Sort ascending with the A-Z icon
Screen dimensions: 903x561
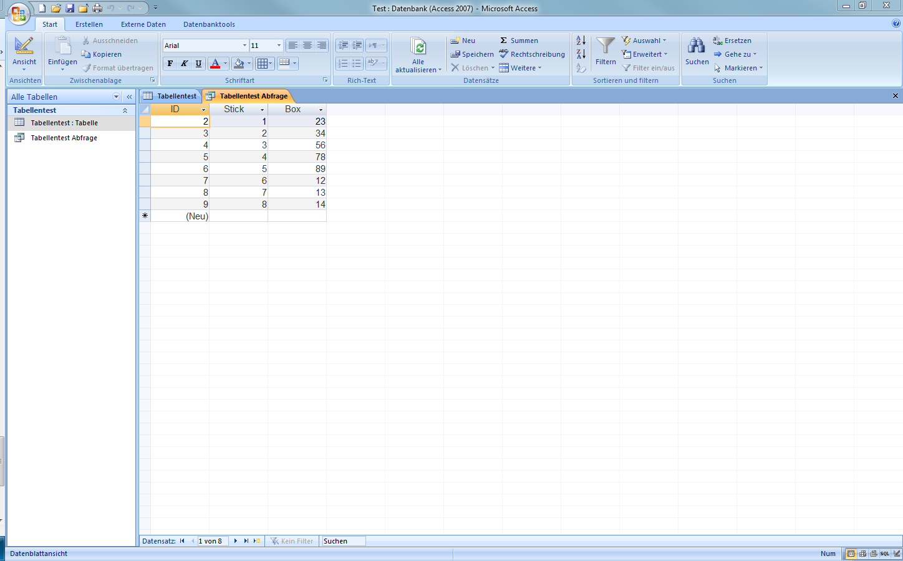(581, 41)
